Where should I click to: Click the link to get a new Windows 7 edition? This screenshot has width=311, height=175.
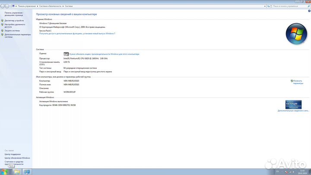tap(77, 34)
